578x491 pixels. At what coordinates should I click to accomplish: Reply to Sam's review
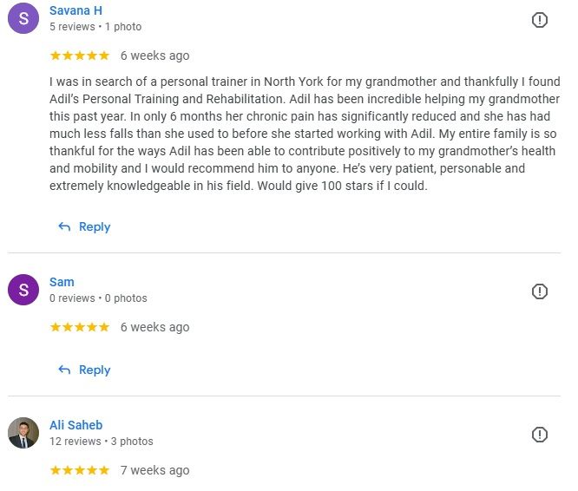point(94,370)
